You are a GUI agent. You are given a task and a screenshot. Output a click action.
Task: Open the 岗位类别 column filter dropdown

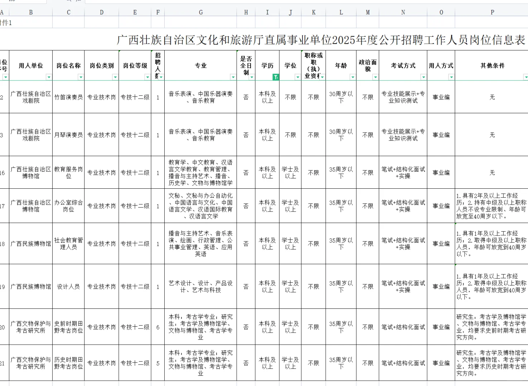(115, 77)
